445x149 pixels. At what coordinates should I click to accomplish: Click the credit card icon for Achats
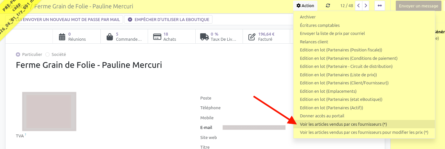tap(157, 37)
